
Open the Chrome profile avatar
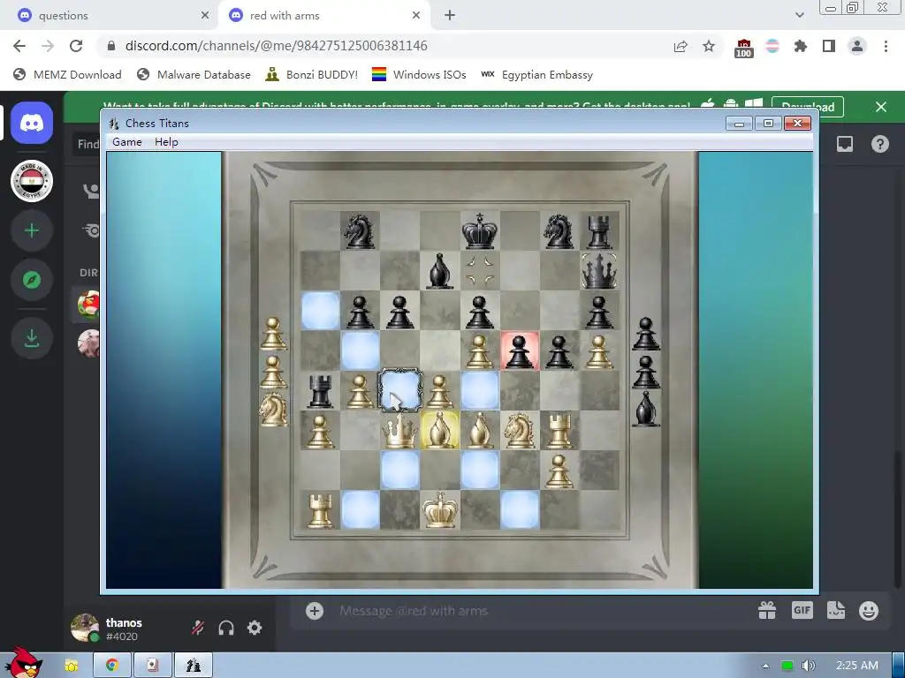(857, 46)
